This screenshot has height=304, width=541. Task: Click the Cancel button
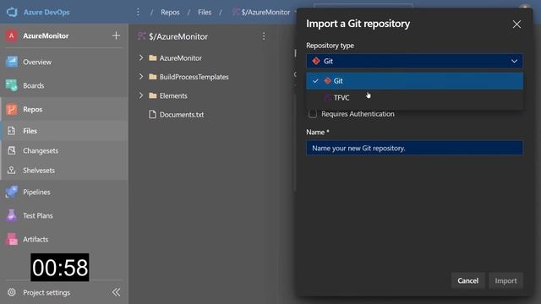(467, 280)
